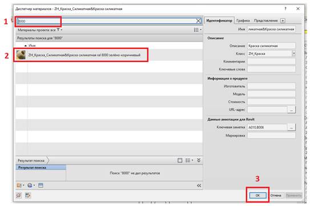The image size is (310, 206).
Task: Select the Результат поиска library entry
Action: click(x=41, y=167)
